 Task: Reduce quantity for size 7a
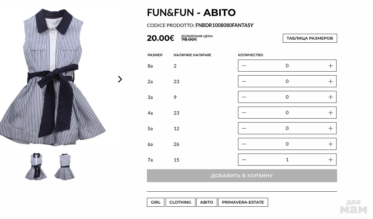tap(244, 160)
